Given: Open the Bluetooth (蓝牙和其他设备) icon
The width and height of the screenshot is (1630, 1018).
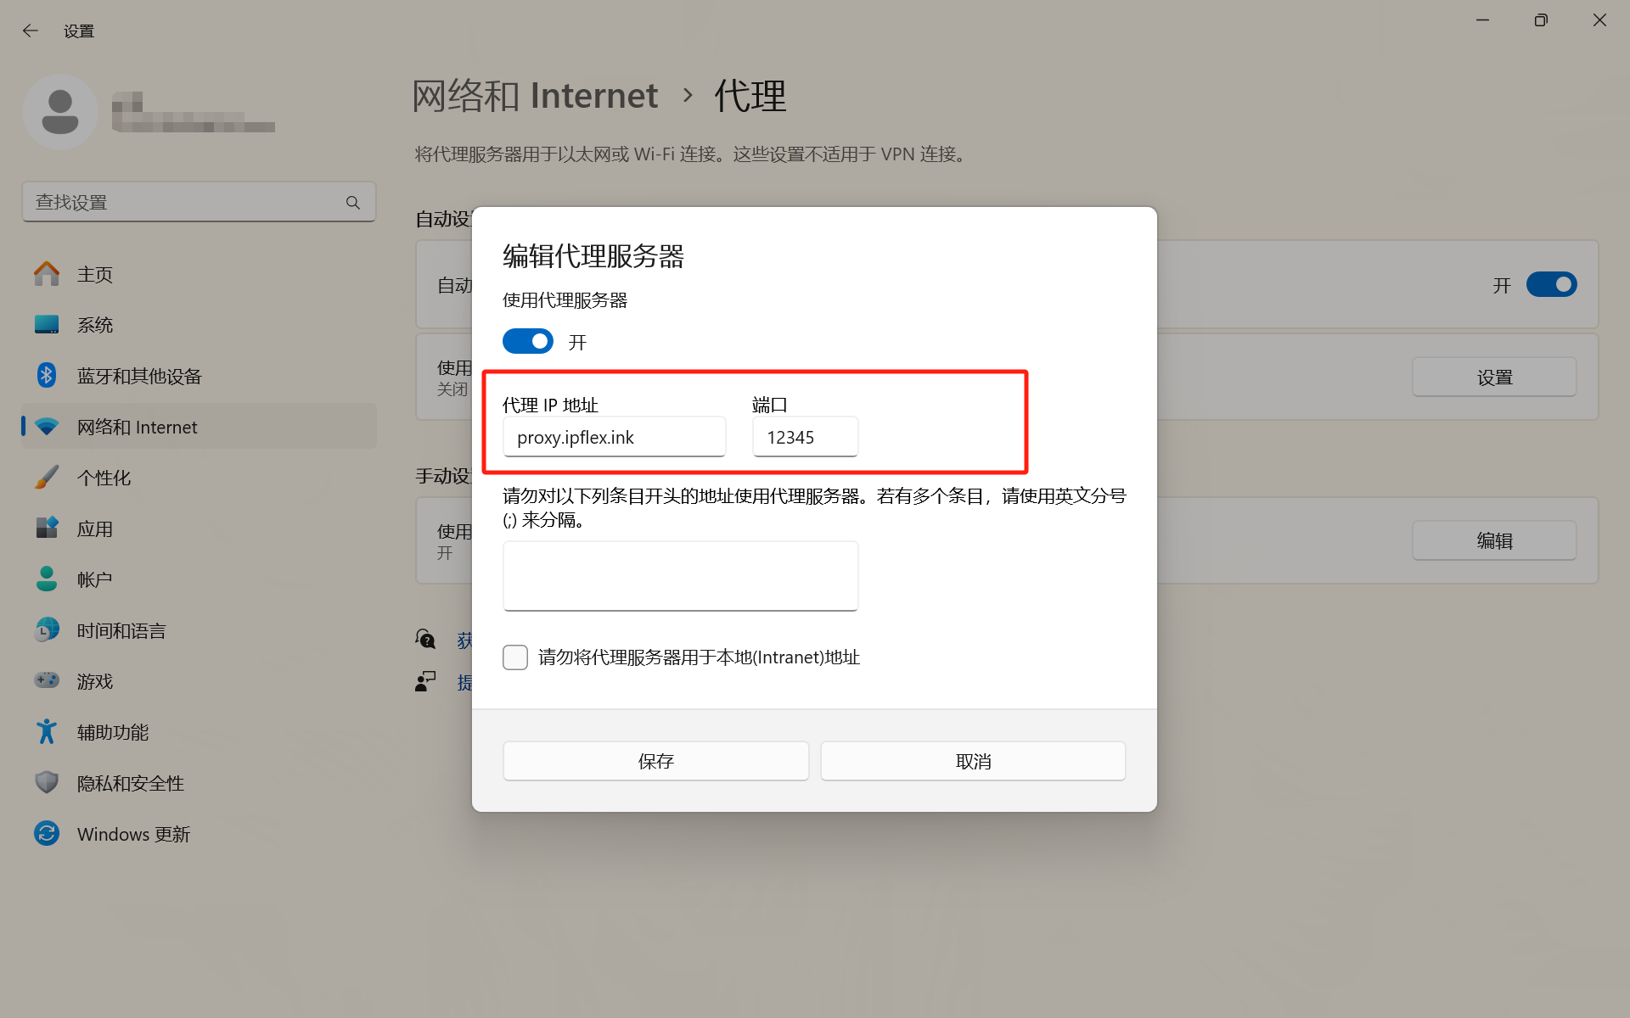Looking at the screenshot, I should [47, 376].
